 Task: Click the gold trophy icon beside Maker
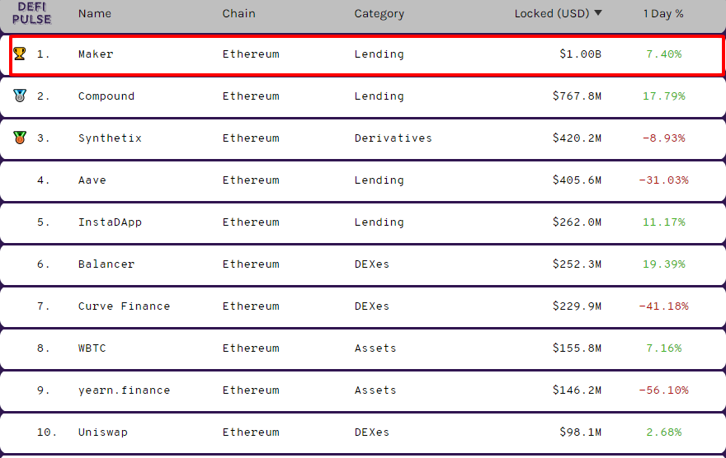(20, 54)
